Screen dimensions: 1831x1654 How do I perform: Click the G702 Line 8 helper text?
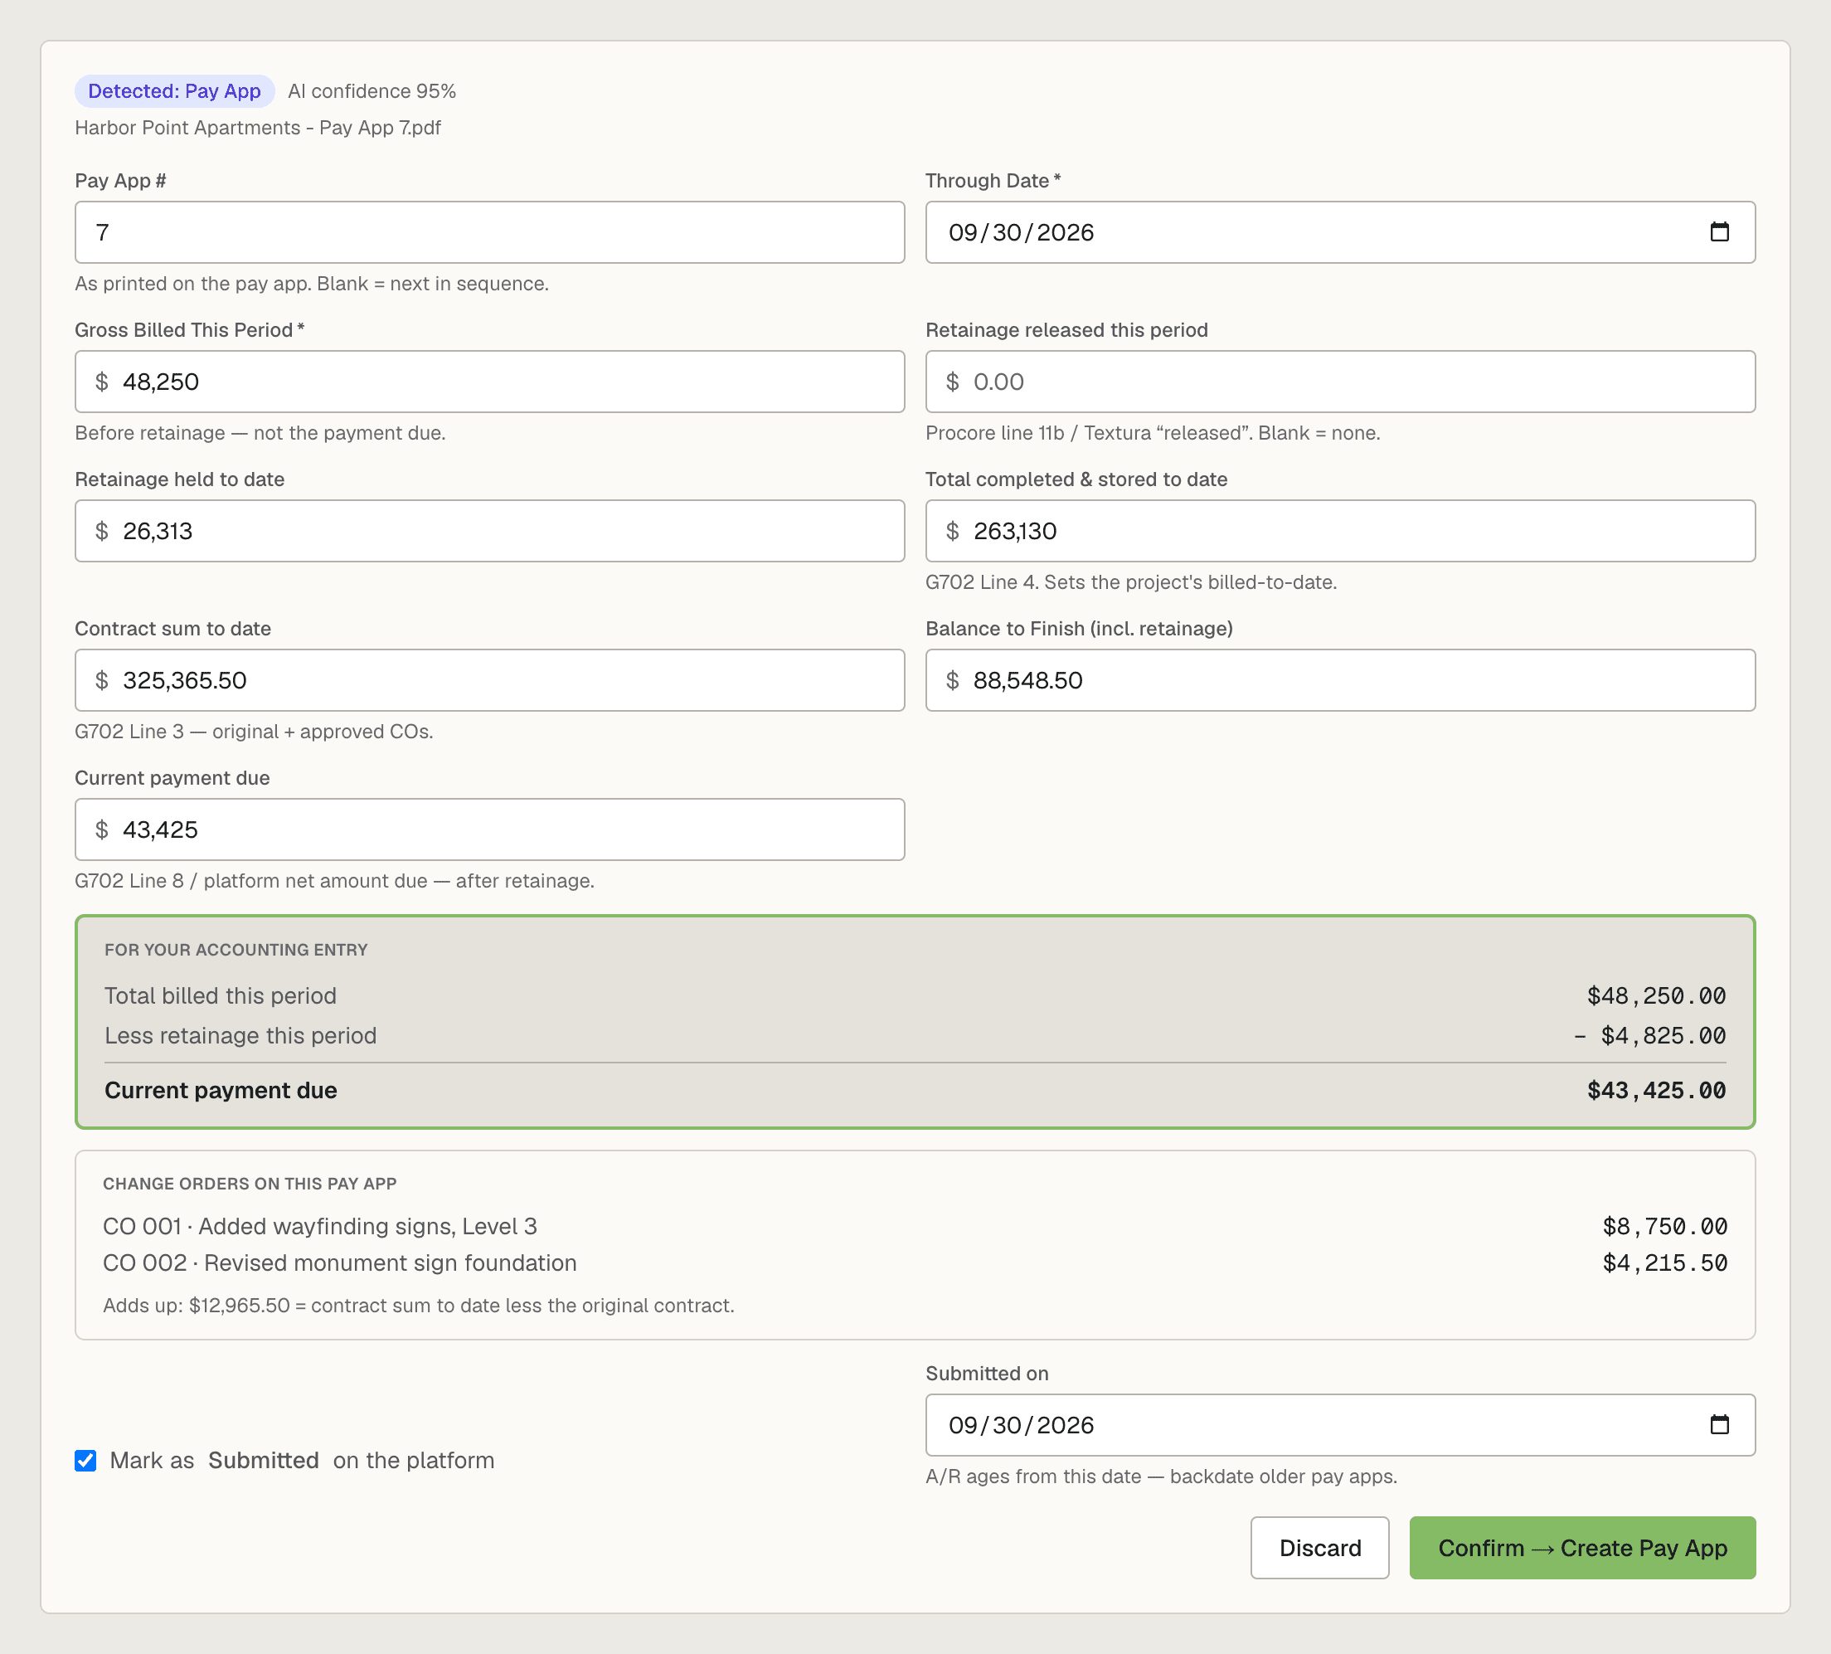pyautogui.click(x=334, y=880)
